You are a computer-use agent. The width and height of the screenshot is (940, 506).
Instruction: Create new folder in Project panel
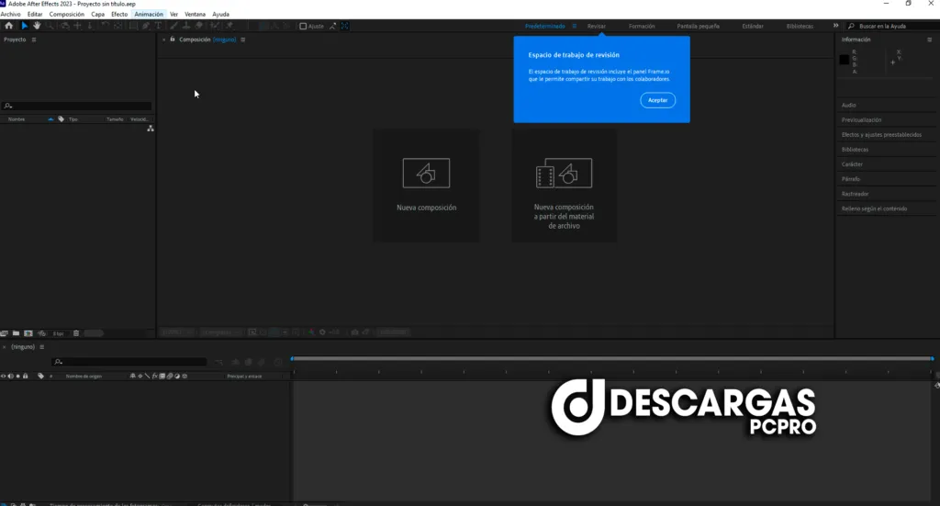pos(17,333)
